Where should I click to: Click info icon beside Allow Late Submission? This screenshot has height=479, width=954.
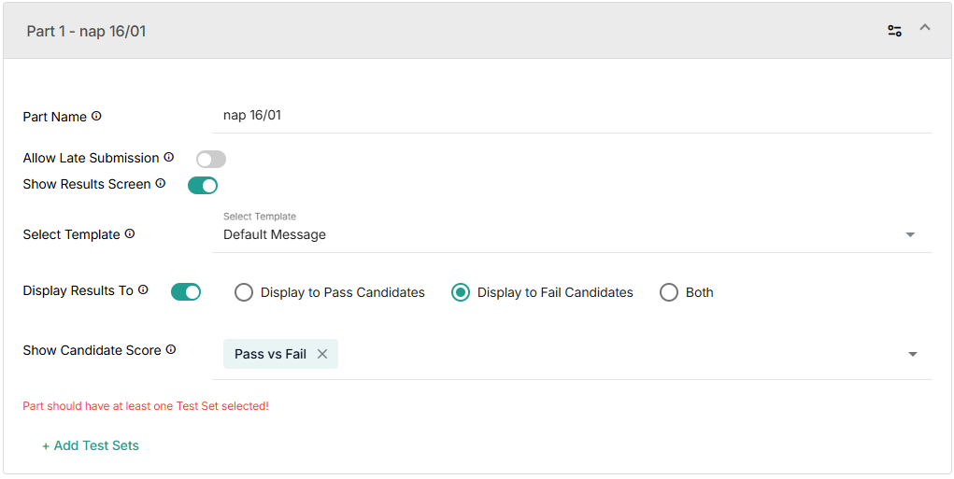[x=169, y=158]
